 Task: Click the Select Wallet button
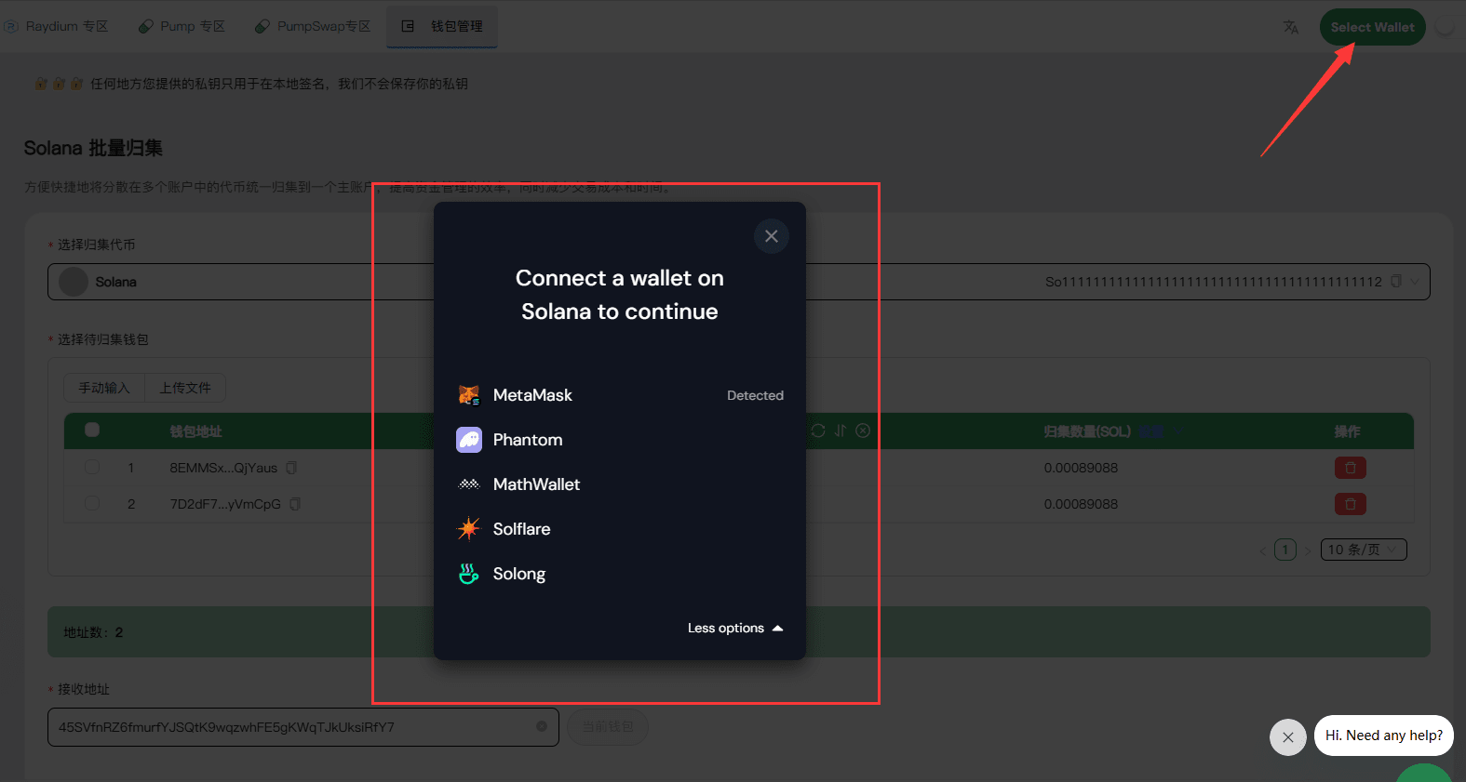pos(1372,27)
